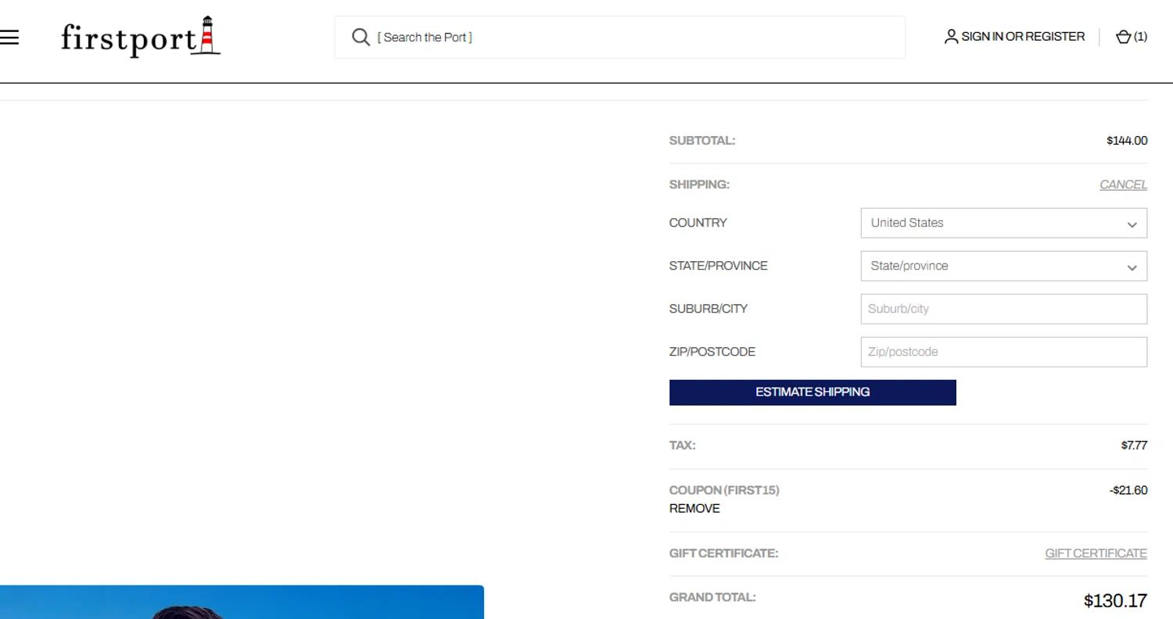Remove the FIRST15 coupon
The width and height of the screenshot is (1173, 619).
tap(694, 509)
